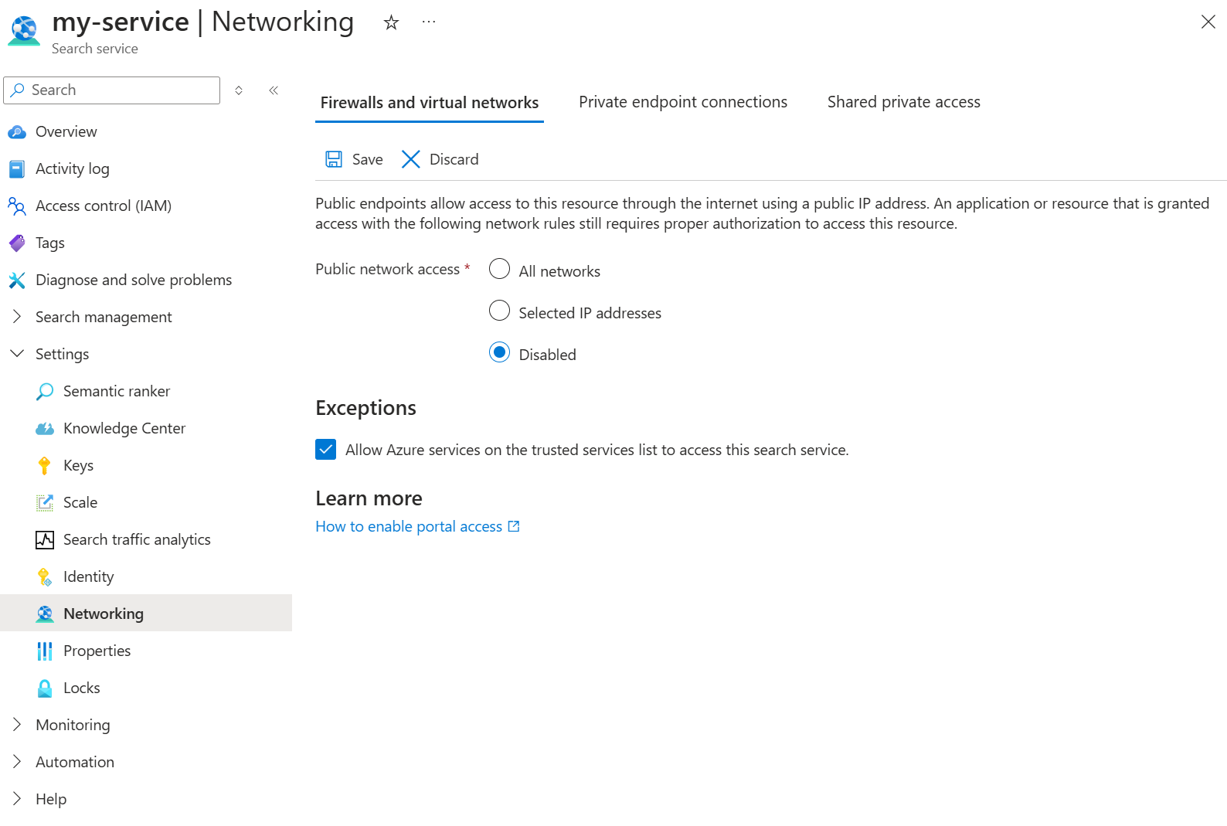The height and width of the screenshot is (826, 1227).
Task: Select the Networking item in the sidebar
Action: pos(146,614)
